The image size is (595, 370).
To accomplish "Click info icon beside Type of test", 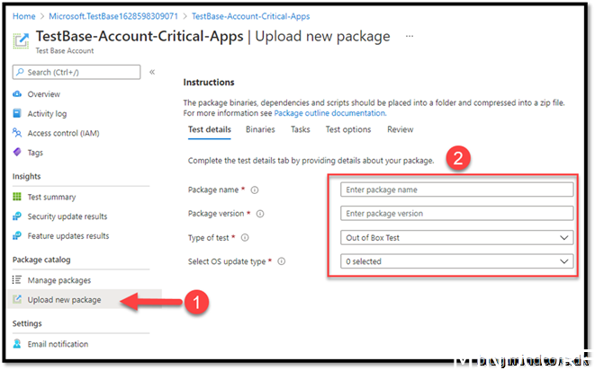I will click(x=246, y=238).
